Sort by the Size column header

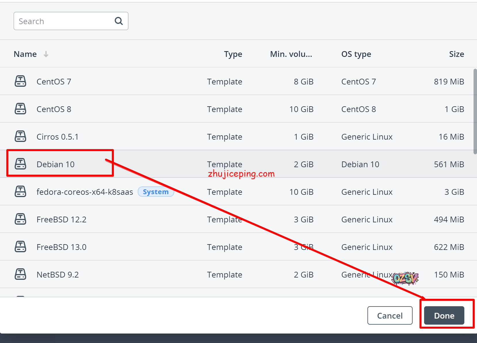point(456,54)
